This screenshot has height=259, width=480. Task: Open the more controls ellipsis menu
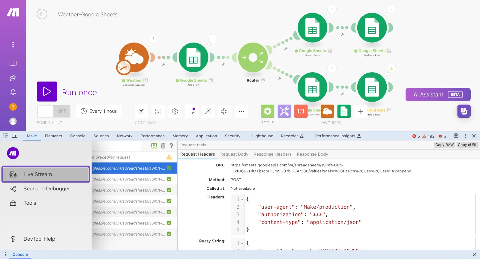click(x=241, y=112)
